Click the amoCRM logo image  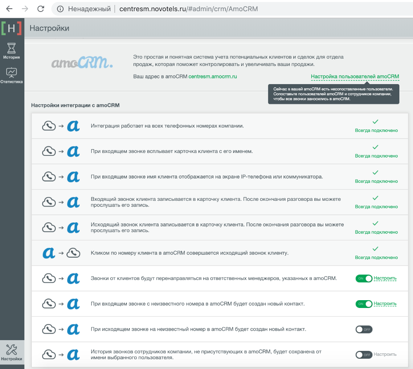(x=82, y=63)
